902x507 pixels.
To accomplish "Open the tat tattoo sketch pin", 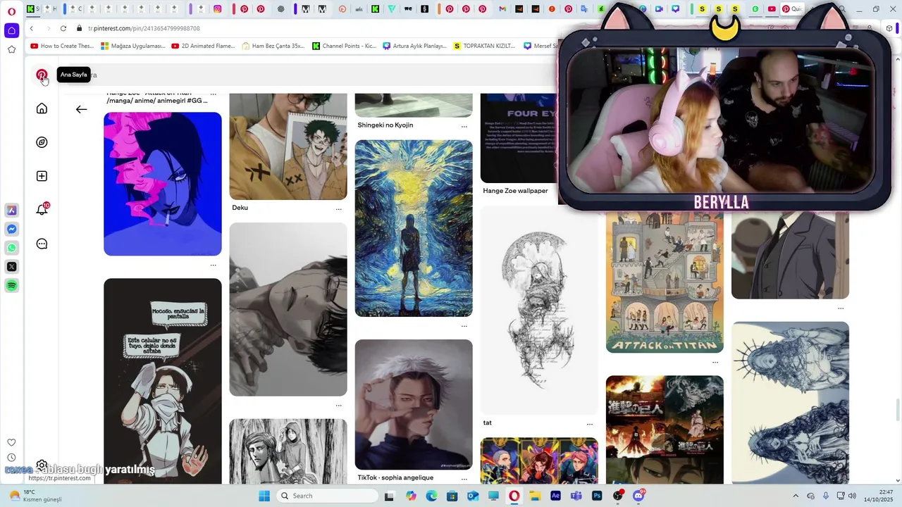I will tap(539, 310).
